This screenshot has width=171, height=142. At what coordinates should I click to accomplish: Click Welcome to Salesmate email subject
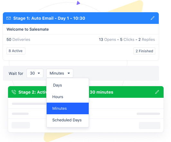coord(28,29)
